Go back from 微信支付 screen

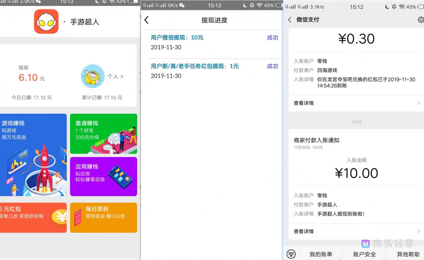(x=289, y=20)
